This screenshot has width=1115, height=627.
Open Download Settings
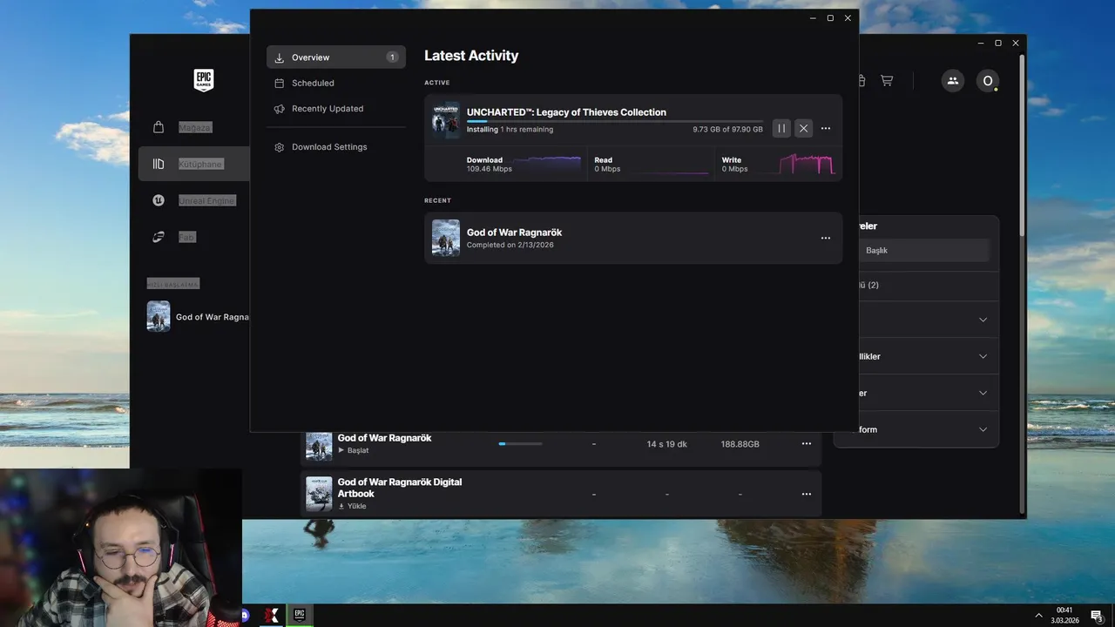point(336,147)
